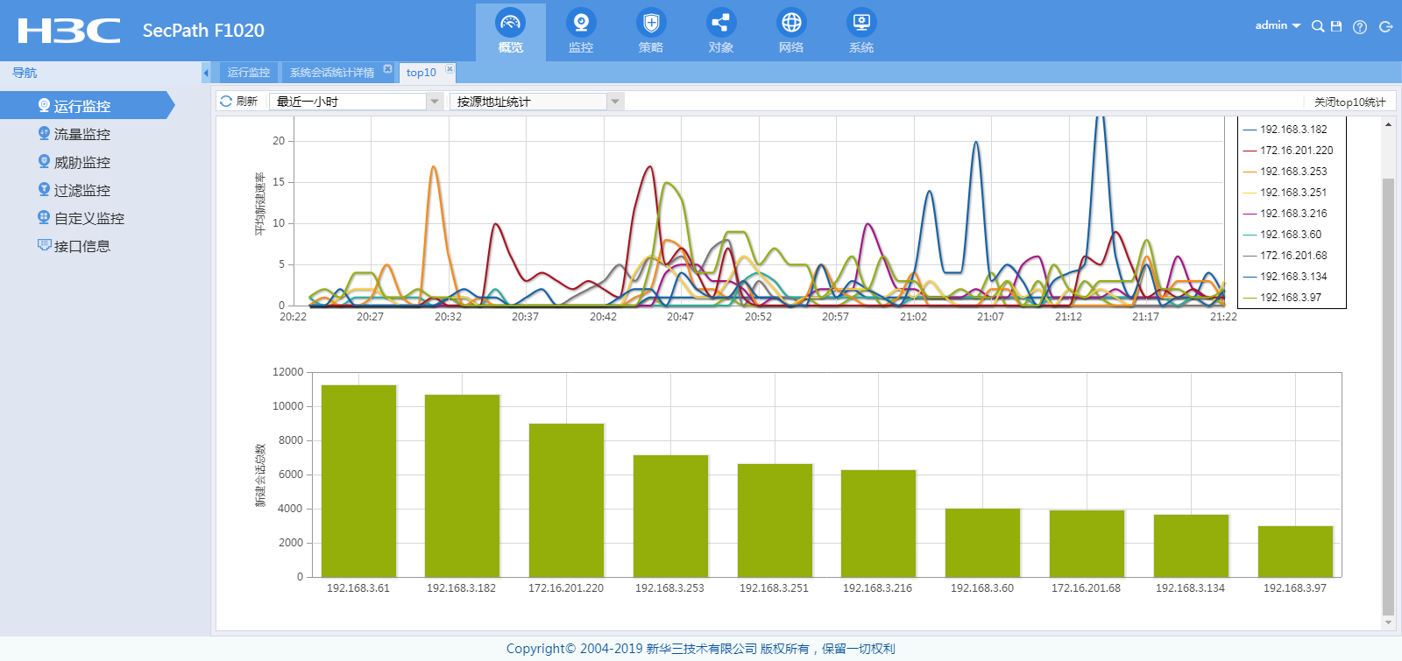Toggle legend entry 192.168.3.251
1402x661 pixels.
click(1285, 192)
